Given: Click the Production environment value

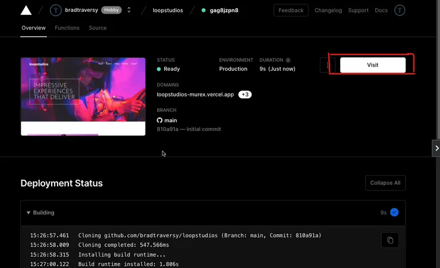Looking at the screenshot, I should tap(233, 69).
